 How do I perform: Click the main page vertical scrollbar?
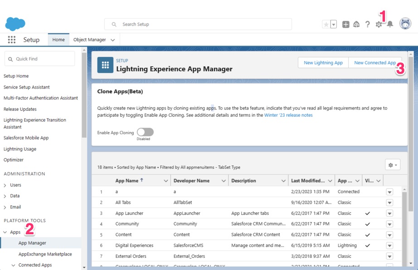(x=411, y=133)
